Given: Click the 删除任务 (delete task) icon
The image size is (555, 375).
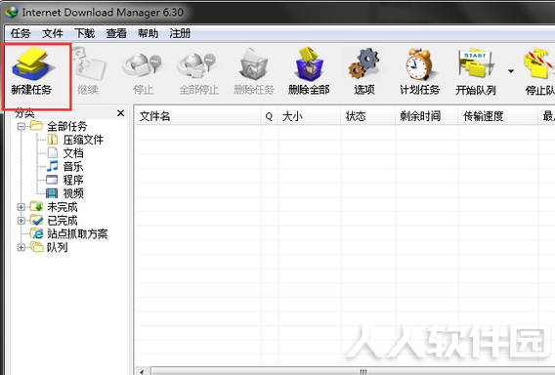Looking at the screenshot, I should 253,64.
